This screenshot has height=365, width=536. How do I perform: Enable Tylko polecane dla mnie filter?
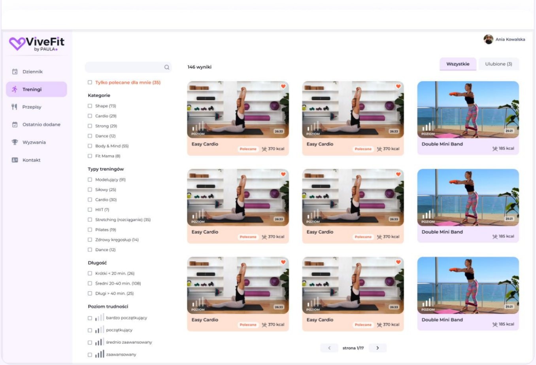click(x=90, y=83)
